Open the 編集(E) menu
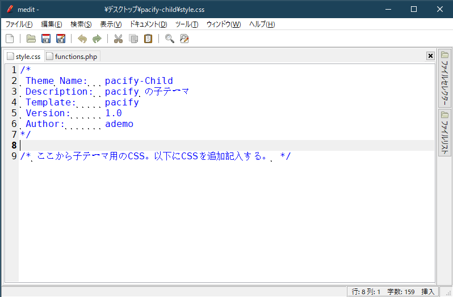The image size is (453, 297). (52, 24)
